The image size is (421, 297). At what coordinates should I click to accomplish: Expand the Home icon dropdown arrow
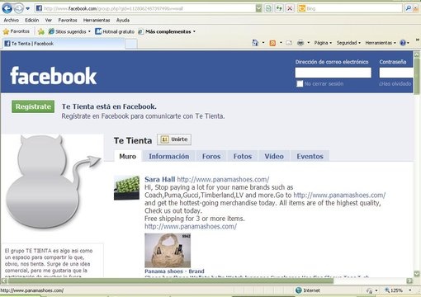pyautogui.click(x=263, y=43)
